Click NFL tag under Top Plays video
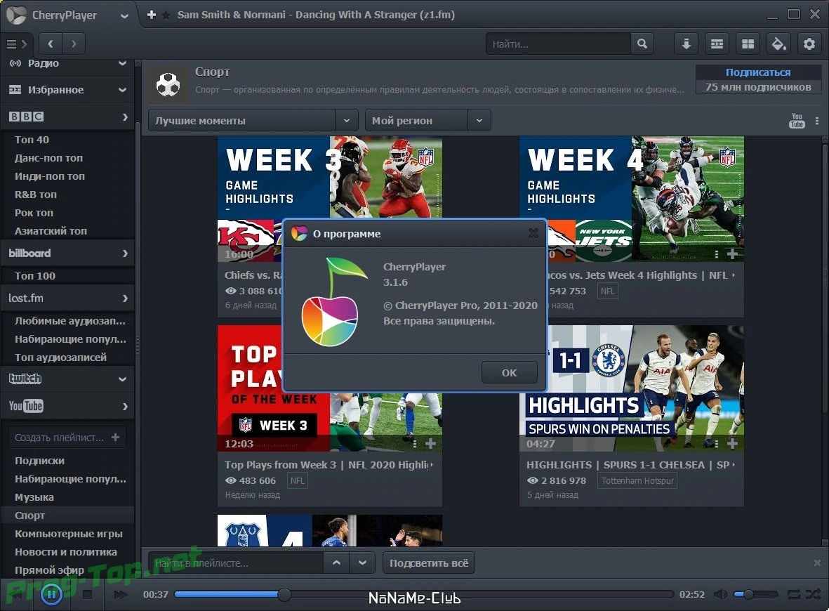The height and width of the screenshot is (611, 829). [x=297, y=481]
